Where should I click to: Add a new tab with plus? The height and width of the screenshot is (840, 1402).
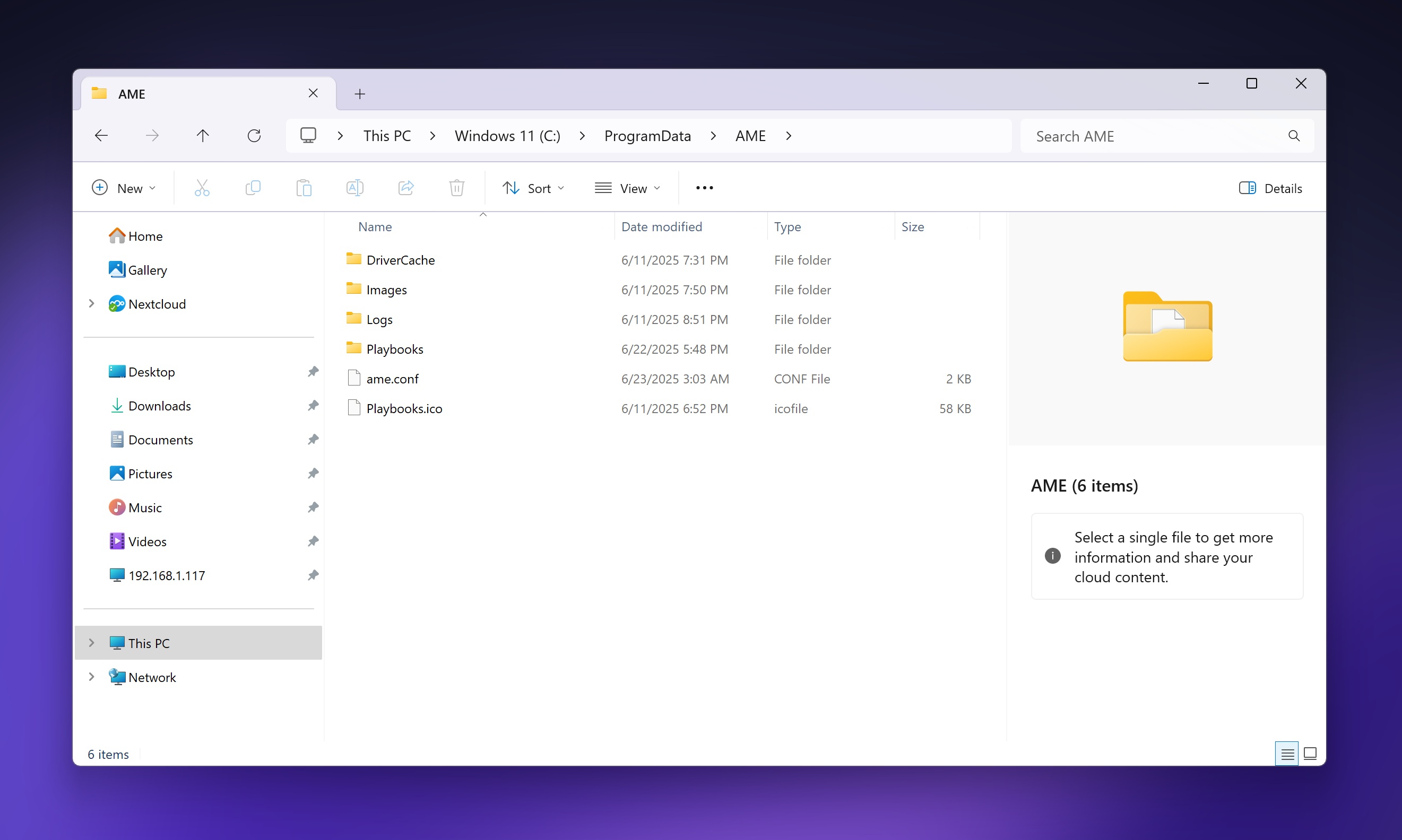(x=360, y=94)
